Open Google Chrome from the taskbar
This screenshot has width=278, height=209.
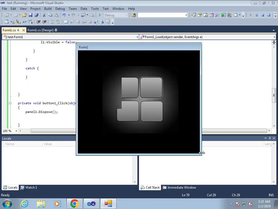[74, 204]
